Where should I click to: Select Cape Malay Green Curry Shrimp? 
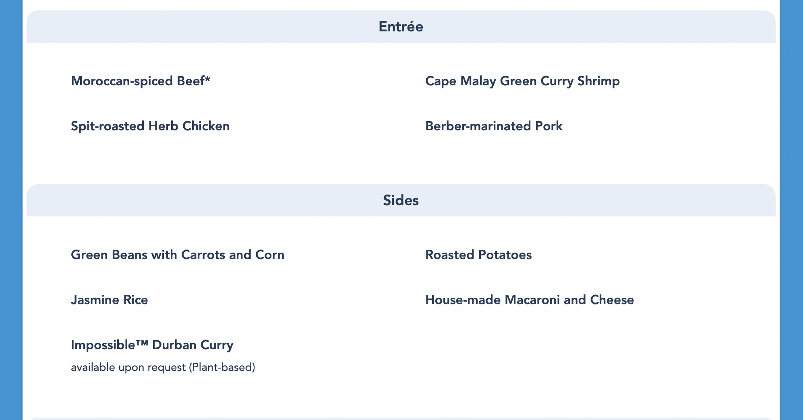coord(522,81)
